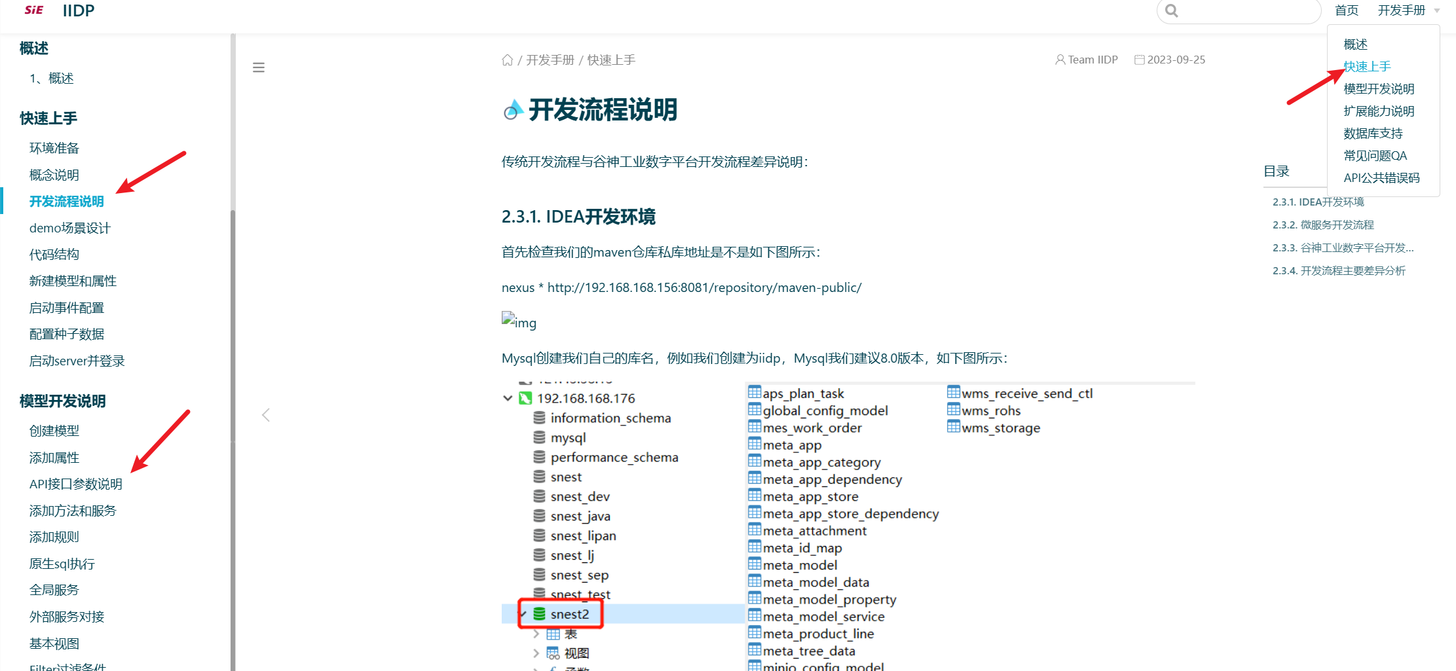This screenshot has width=1456, height=671.
Task: Click inside the search input field
Action: (x=1244, y=10)
